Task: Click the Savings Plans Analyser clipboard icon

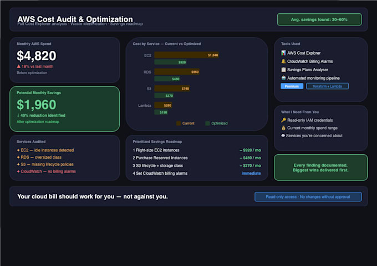Action: (283, 70)
